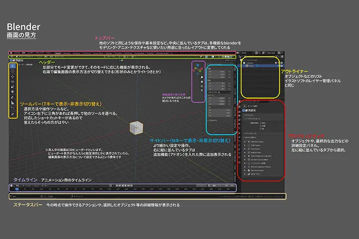The image size is (359, 239).
Task: Select the Transform tool
Action: tap(13, 92)
